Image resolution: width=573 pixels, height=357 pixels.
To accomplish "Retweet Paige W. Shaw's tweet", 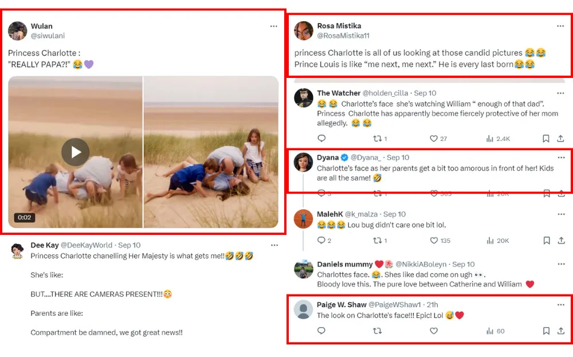I will [378, 331].
